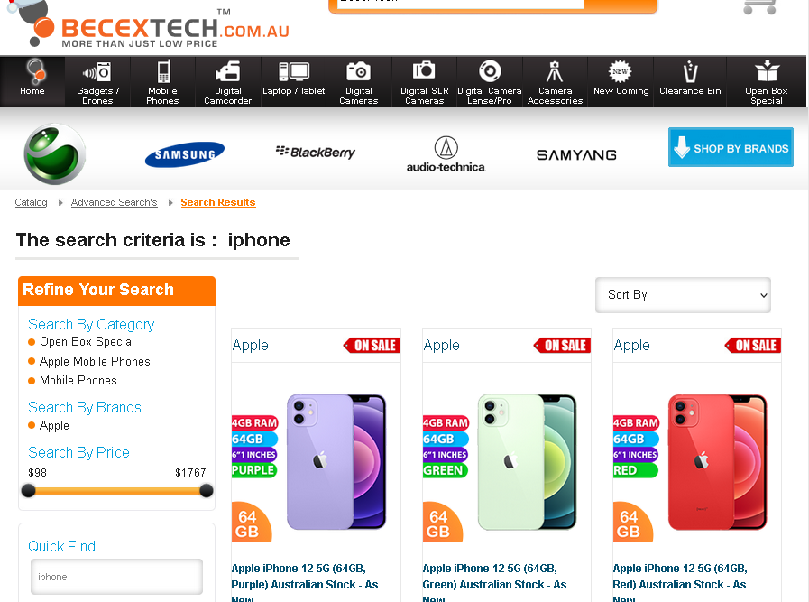Click the Samsung brand logo
The width and height of the screenshot is (809, 602).
pyautogui.click(x=185, y=154)
